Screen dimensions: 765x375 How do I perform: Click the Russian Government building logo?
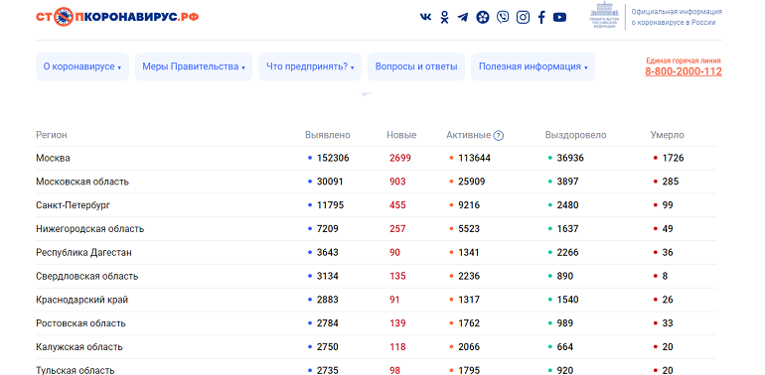click(x=604, y=16)
